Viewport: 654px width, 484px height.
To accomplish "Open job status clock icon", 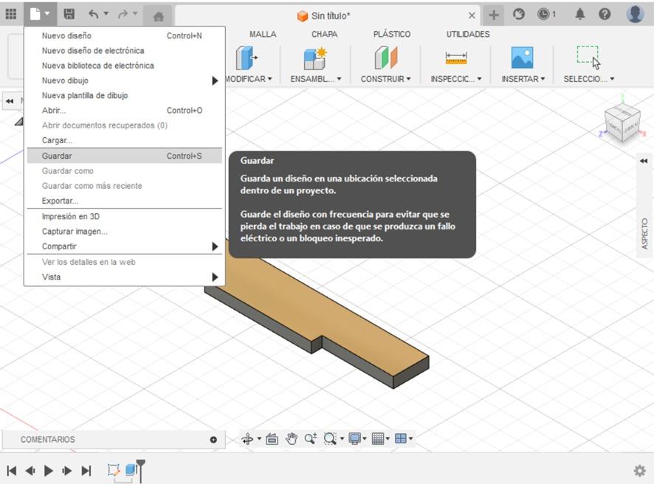I will coord(543,15).
